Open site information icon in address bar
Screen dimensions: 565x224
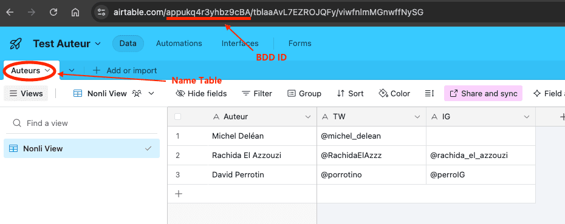tap(101, 12)
